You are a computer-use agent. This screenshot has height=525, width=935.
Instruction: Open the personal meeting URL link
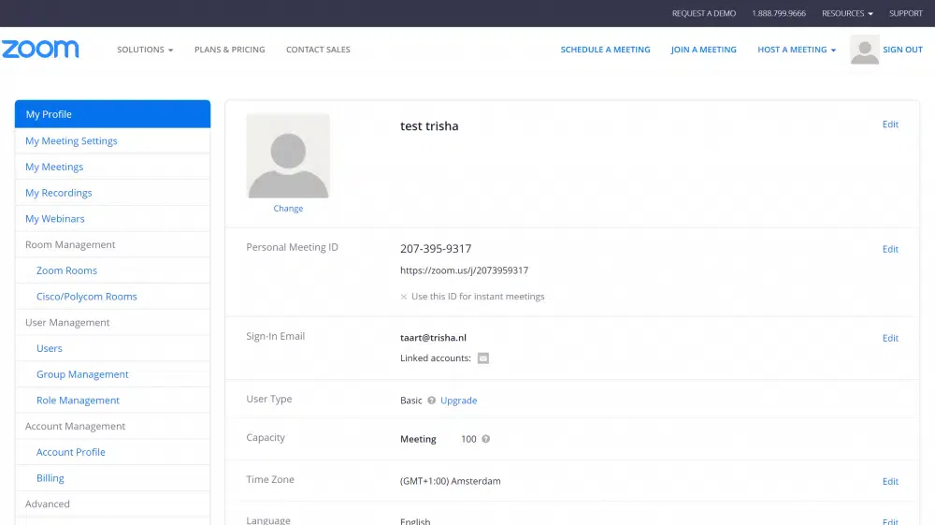tap(464, 270)
